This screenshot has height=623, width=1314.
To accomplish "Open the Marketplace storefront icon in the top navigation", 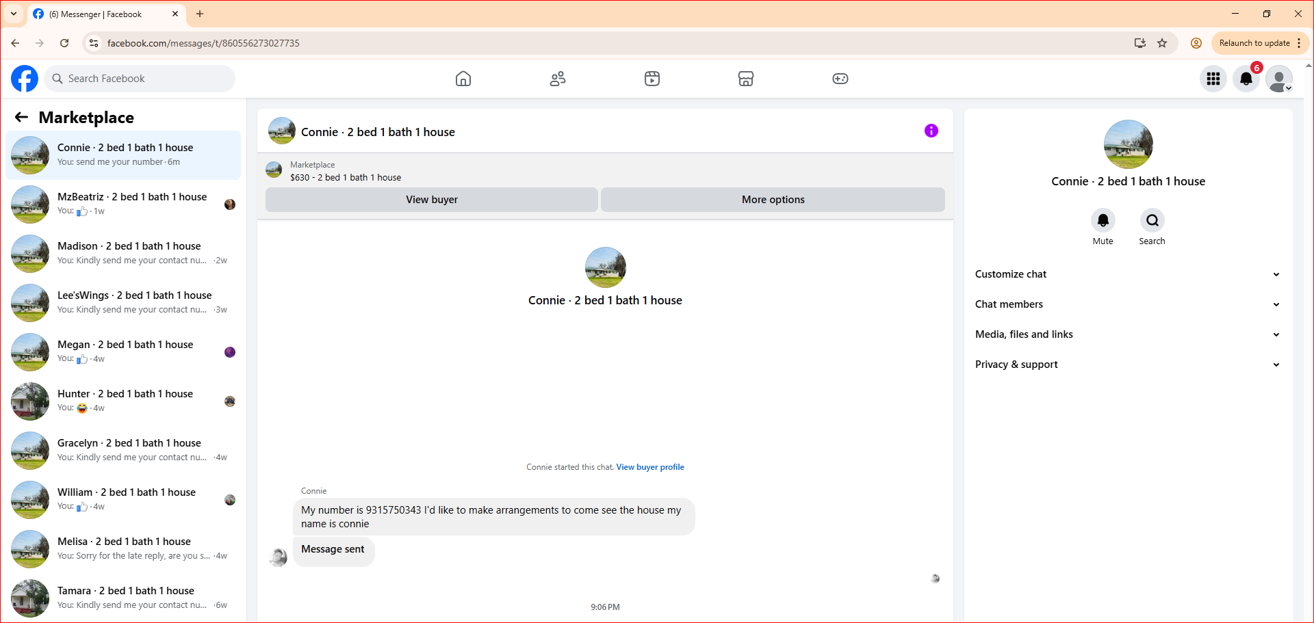I will point(746,79).
